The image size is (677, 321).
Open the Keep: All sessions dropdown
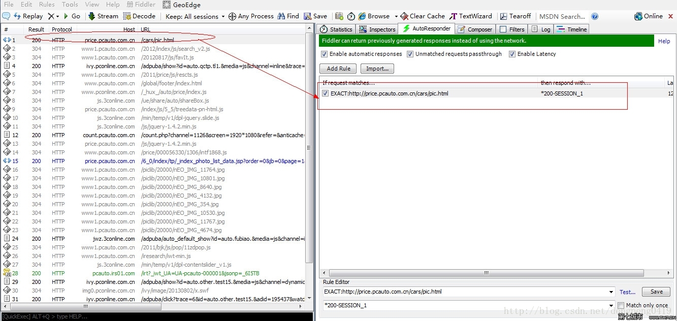coord(195,16)
